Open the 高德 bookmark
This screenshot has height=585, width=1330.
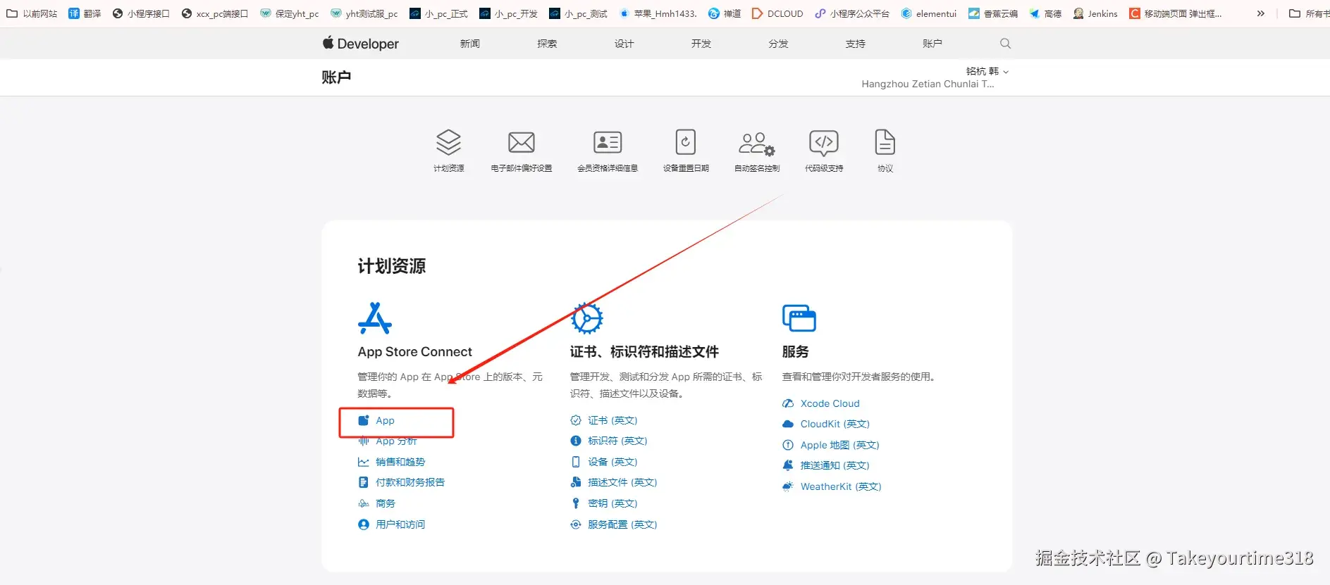(1045, 13)
